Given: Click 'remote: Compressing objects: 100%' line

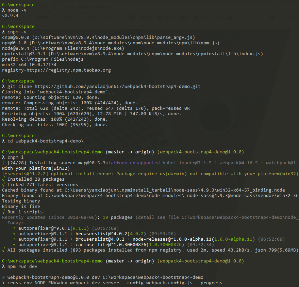Looking at the screenshot, I should click(70, 103).
